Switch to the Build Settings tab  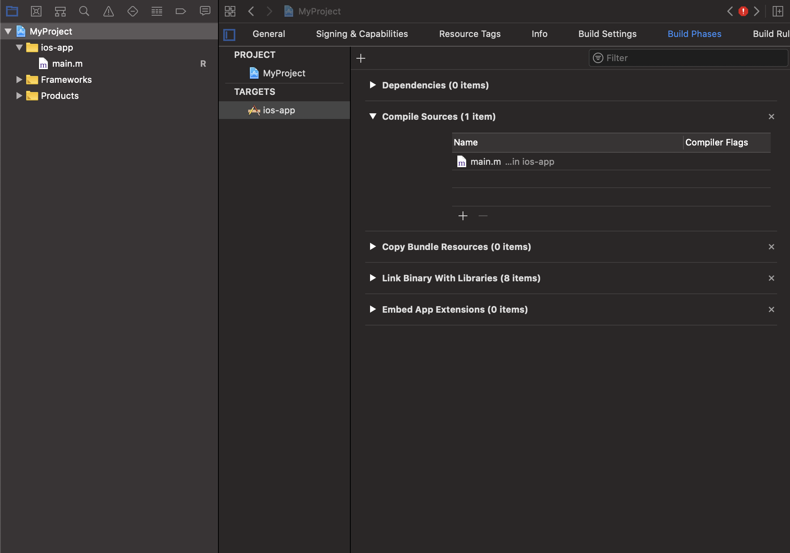(x=607, y=34)
